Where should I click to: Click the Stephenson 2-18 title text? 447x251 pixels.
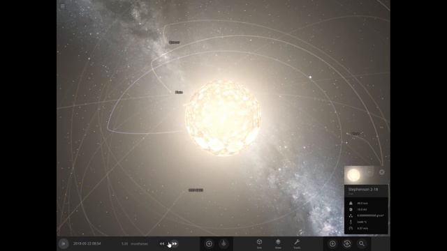[x=363, y=189]
